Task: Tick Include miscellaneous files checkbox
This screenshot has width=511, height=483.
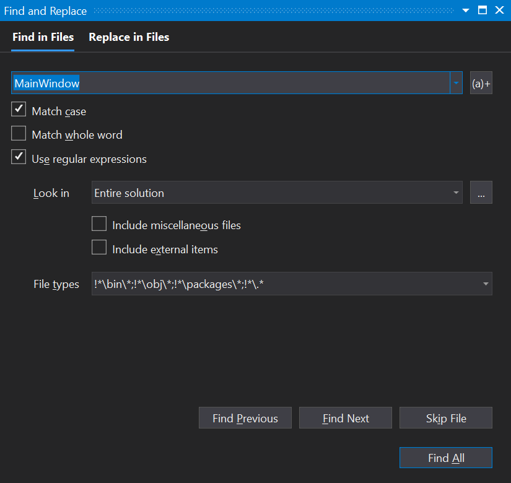Action: [99, 224]
